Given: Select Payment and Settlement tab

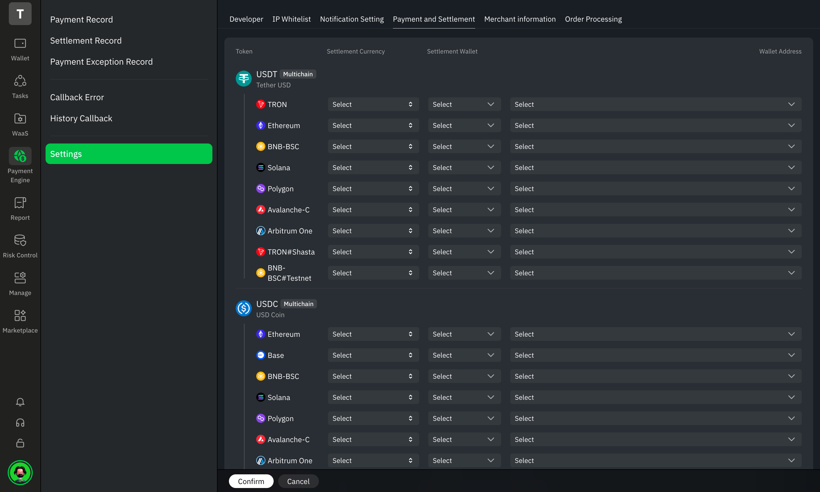Looking at the screenshot, I should click(434, 19).
